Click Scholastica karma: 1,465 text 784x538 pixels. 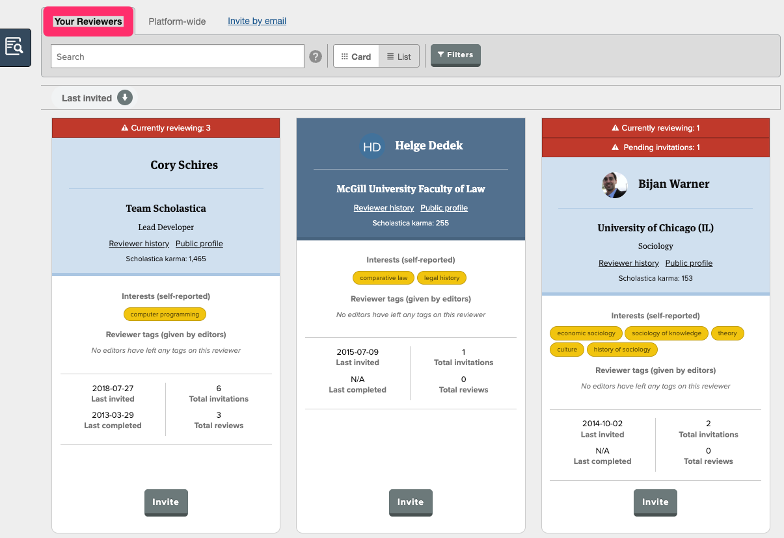pyautogui.click(x=166, y=259)
